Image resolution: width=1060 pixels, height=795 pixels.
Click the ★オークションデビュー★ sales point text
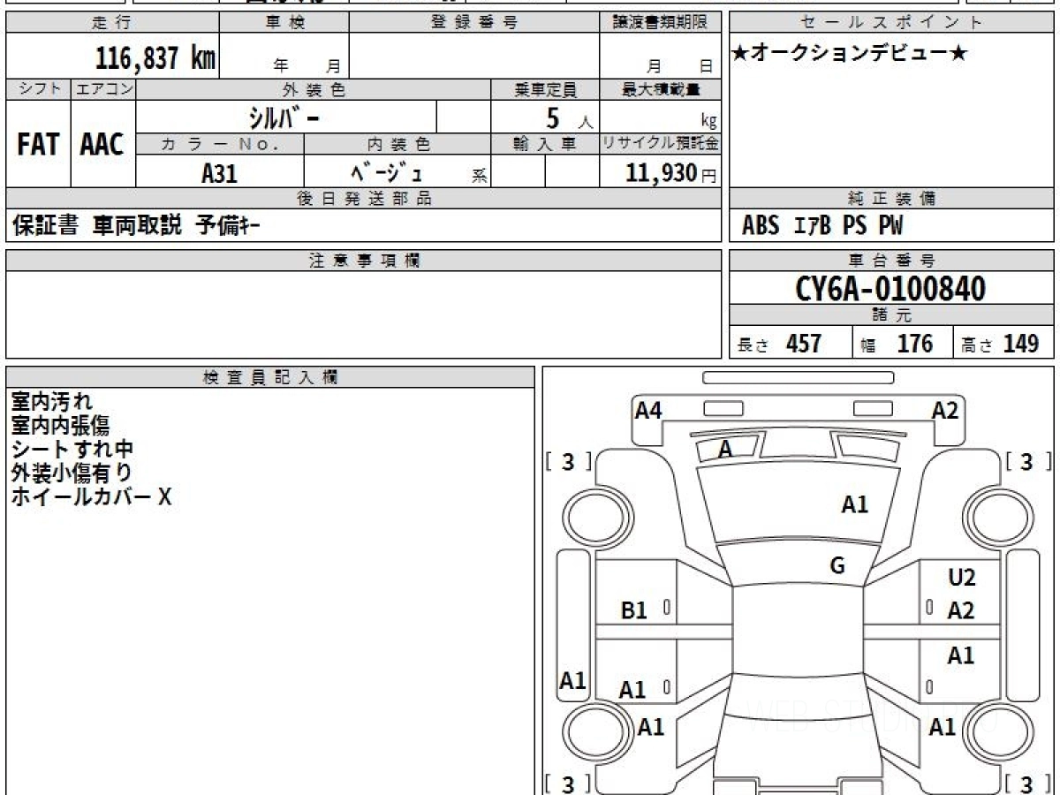[850, 54]
